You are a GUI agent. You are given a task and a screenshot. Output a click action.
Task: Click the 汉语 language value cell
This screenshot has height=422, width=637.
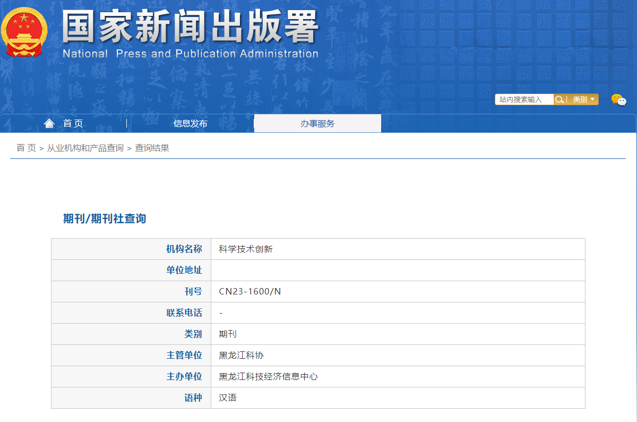[228, 398]
